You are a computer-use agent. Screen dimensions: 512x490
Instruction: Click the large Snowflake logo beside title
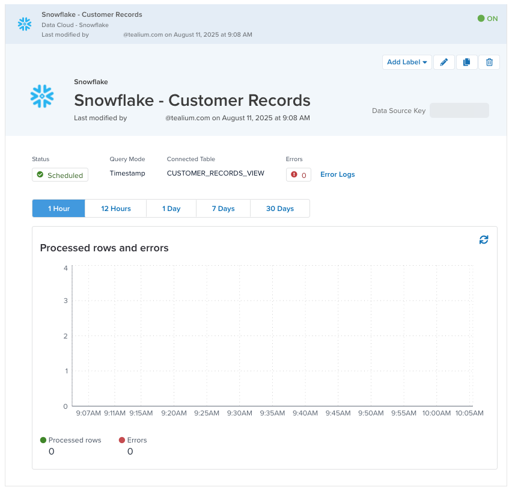coord(42,96)
